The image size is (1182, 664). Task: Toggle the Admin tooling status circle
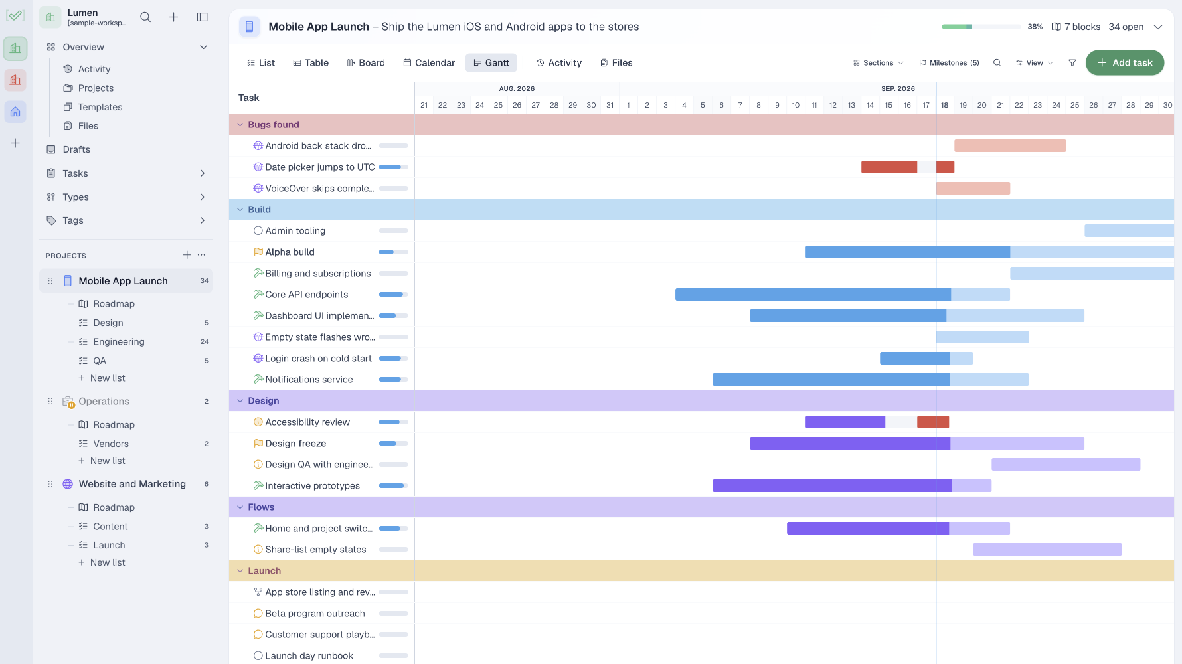point(258,231)
